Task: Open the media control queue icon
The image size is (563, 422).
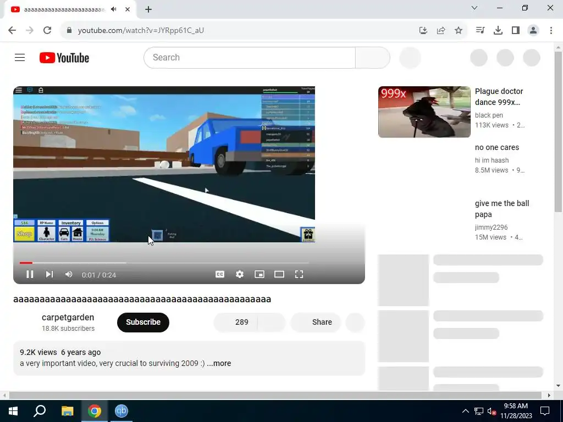Action: 480,31
